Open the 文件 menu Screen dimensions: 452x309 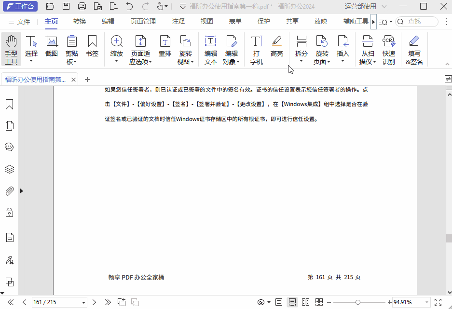click(x=24, y=21)
